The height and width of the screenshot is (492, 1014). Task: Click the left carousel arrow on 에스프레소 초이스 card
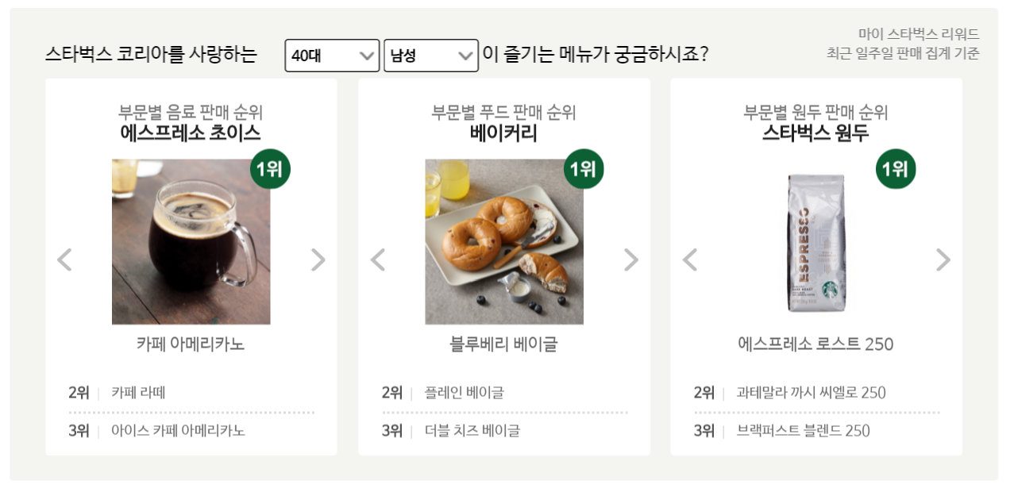click(x=65, y=259)
